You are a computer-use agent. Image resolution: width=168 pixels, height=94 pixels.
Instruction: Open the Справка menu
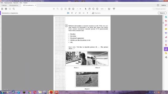pyautogui.click(x=25, y=3)
